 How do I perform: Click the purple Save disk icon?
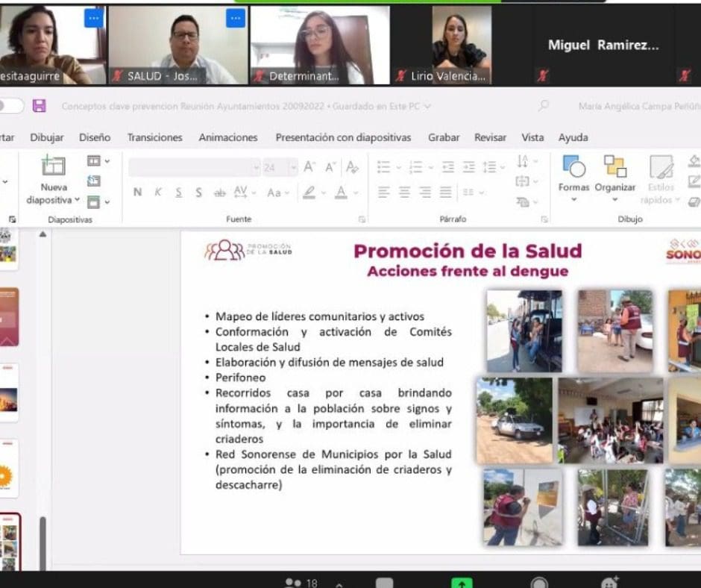click(40, 106)
